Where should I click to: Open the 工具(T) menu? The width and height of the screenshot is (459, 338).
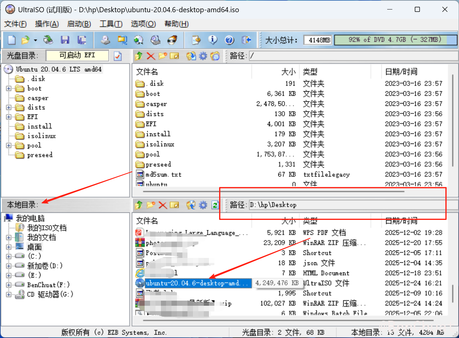click(x=111, y=24)
